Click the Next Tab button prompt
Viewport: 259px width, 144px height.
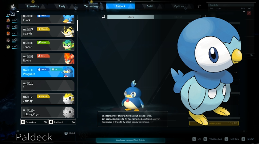point(232,139)
